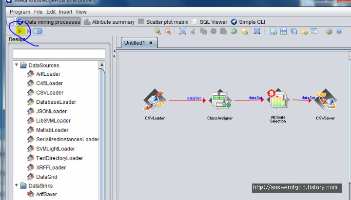This screenshot has width=351, height=200.
Task: Paste nodes from clipboard
Action: (224, 31)
